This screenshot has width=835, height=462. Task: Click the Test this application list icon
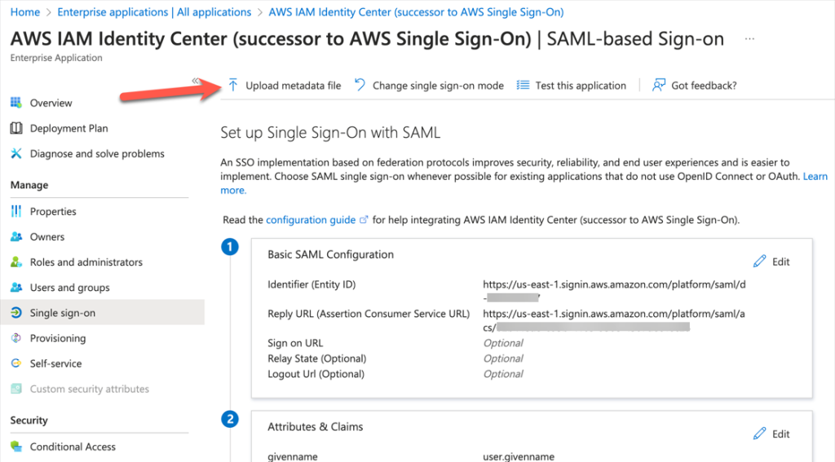[x=524, y=86]
